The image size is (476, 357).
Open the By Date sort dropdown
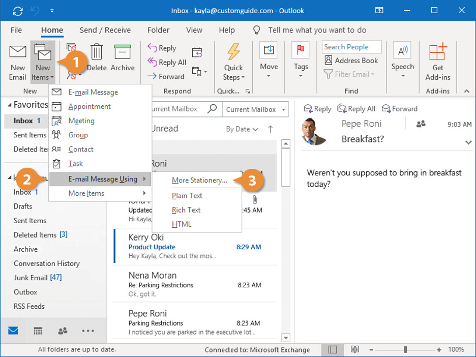pos(242,129)
